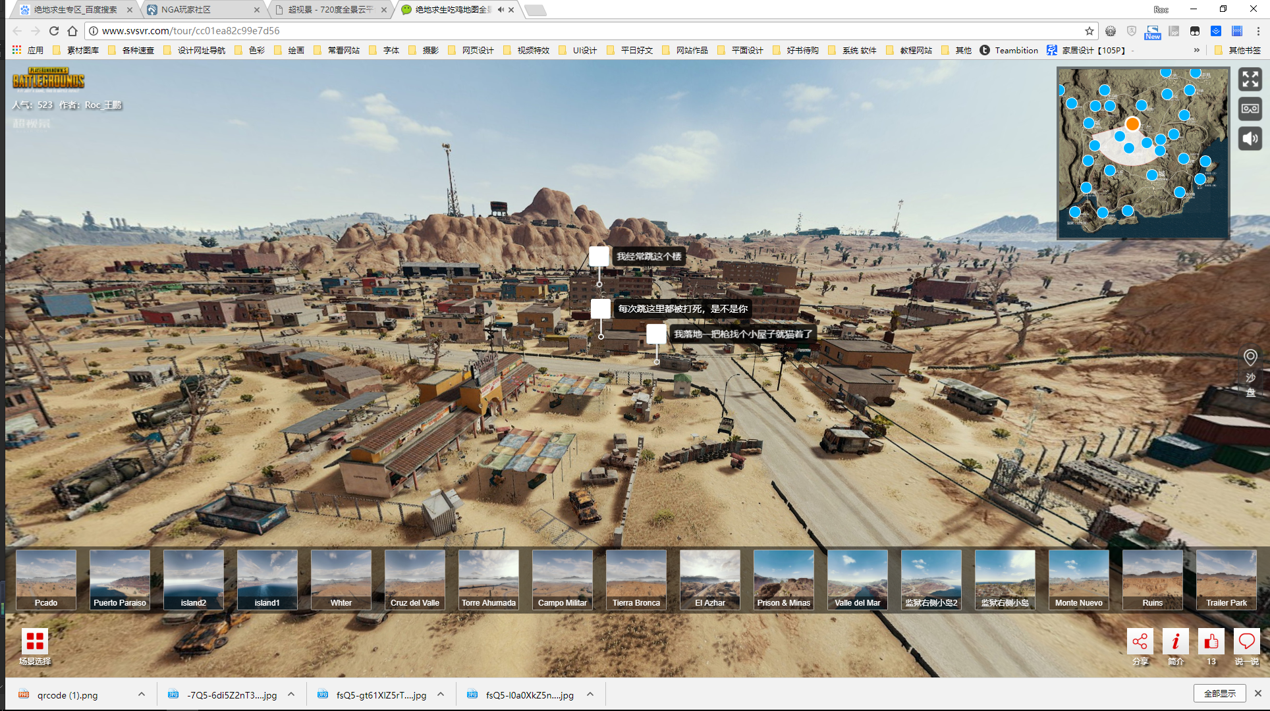Expand options for fsQ5-gt61XlZ5rT...jpg download
The width and height of the screenshot is (1270, 711).
point(441,695)
